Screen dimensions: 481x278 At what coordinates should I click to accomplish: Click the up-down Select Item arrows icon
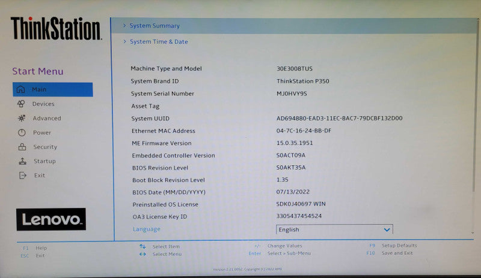point(142,246)
